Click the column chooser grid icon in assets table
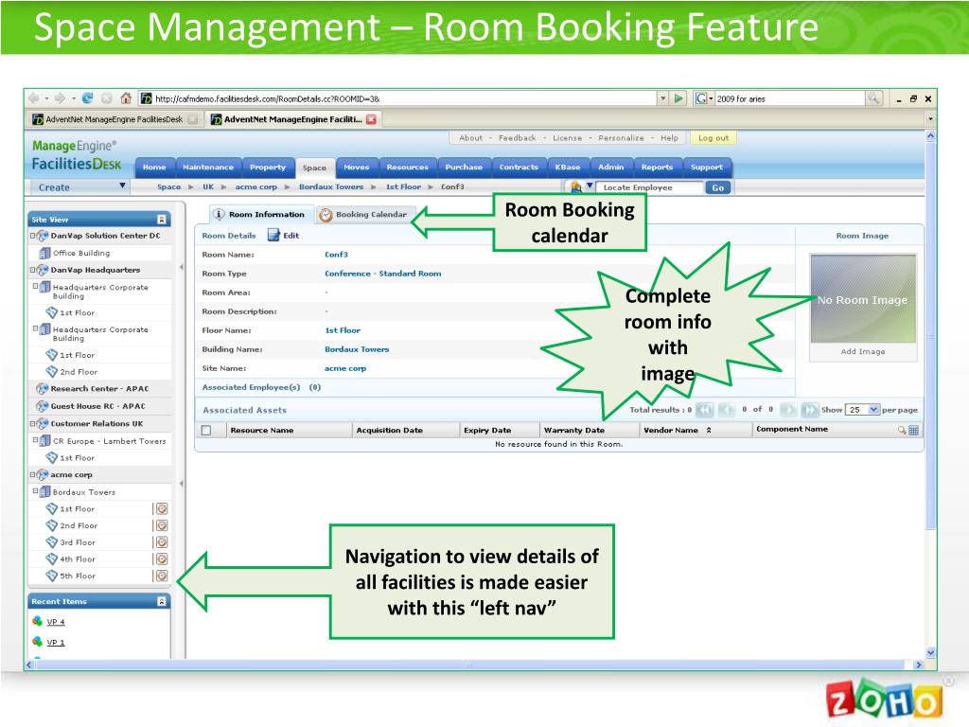 (913, 430)
